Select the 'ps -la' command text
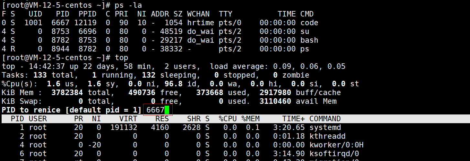 click(x=128, y=5)
